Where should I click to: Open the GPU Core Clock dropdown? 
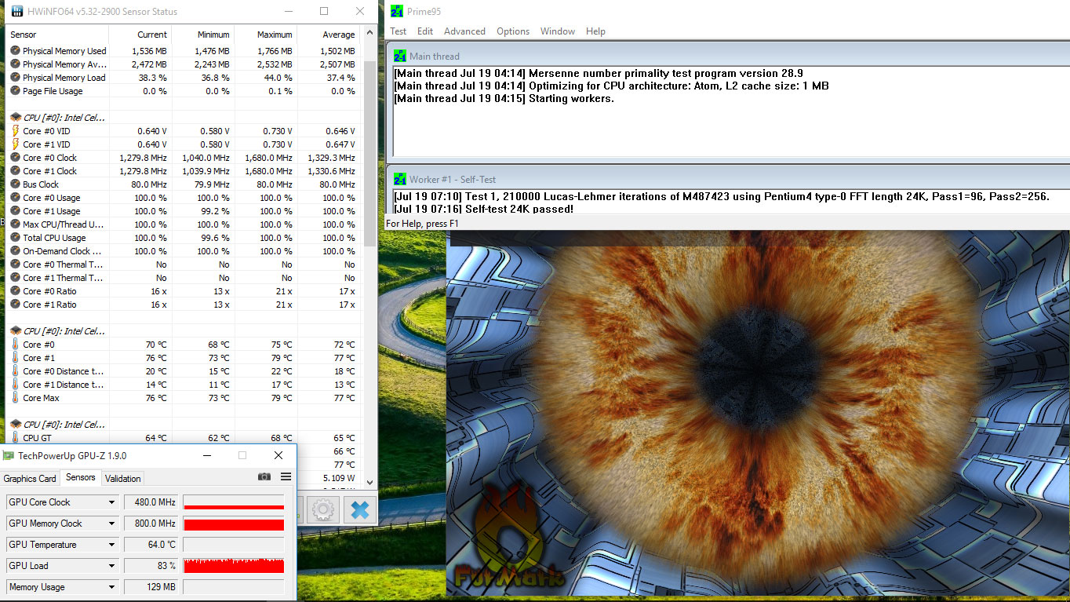coord(111,502)
